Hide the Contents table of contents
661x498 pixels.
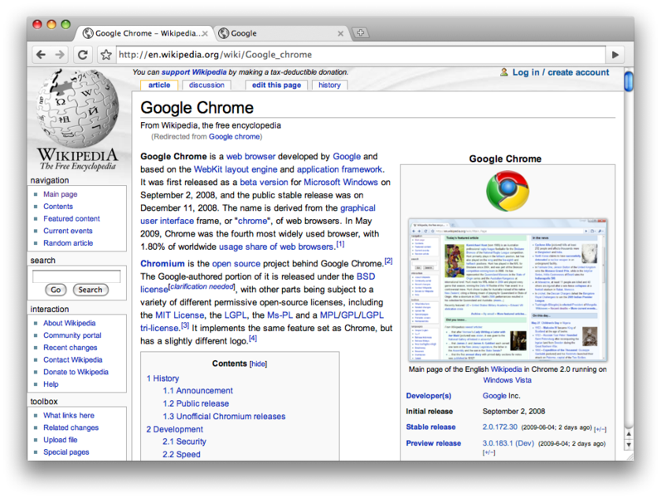tap(259, 364)
